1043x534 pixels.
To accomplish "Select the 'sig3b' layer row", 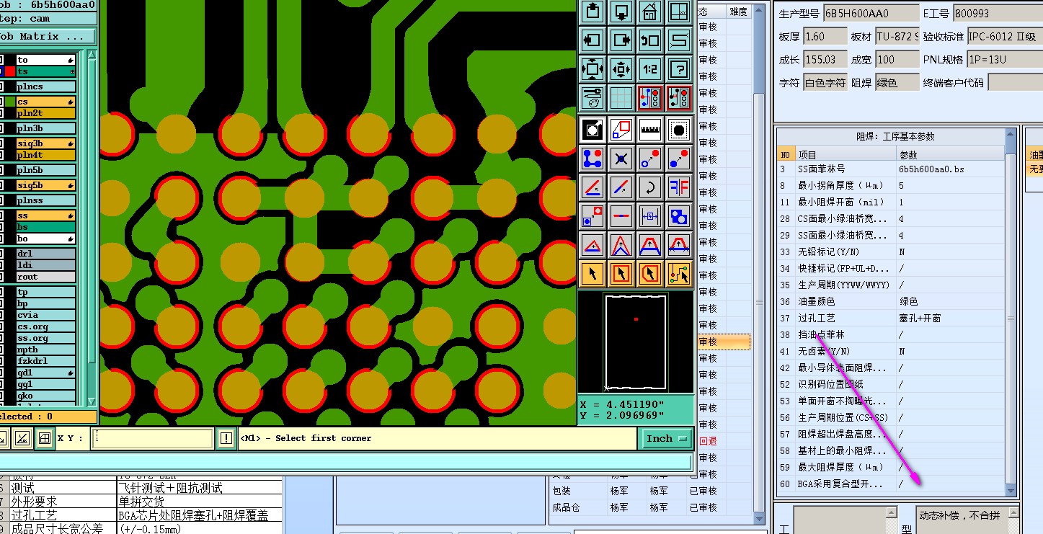I will click(x=46, y=144).
